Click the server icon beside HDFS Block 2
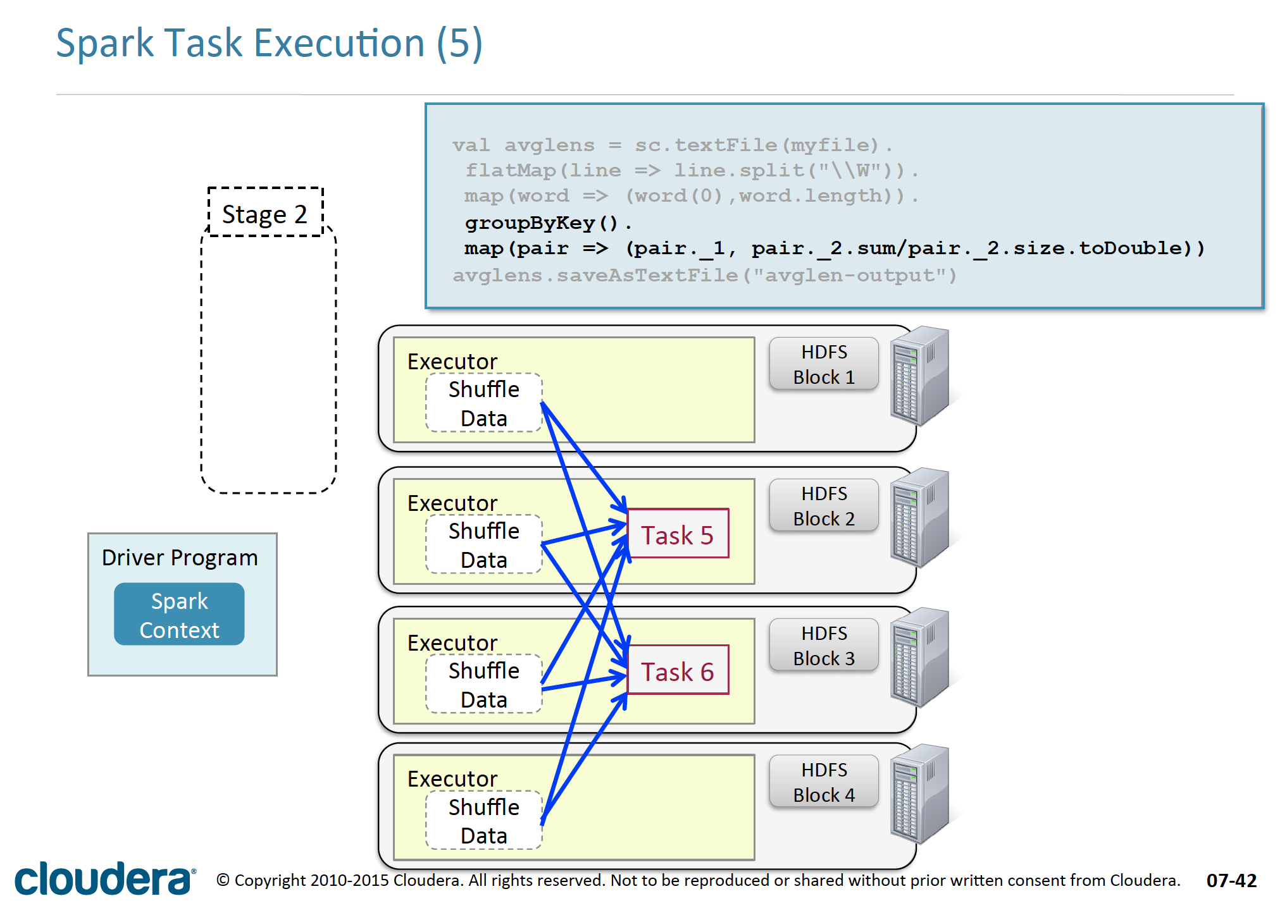The width and height of the screenshot is (1287, 908). point(919,517)
